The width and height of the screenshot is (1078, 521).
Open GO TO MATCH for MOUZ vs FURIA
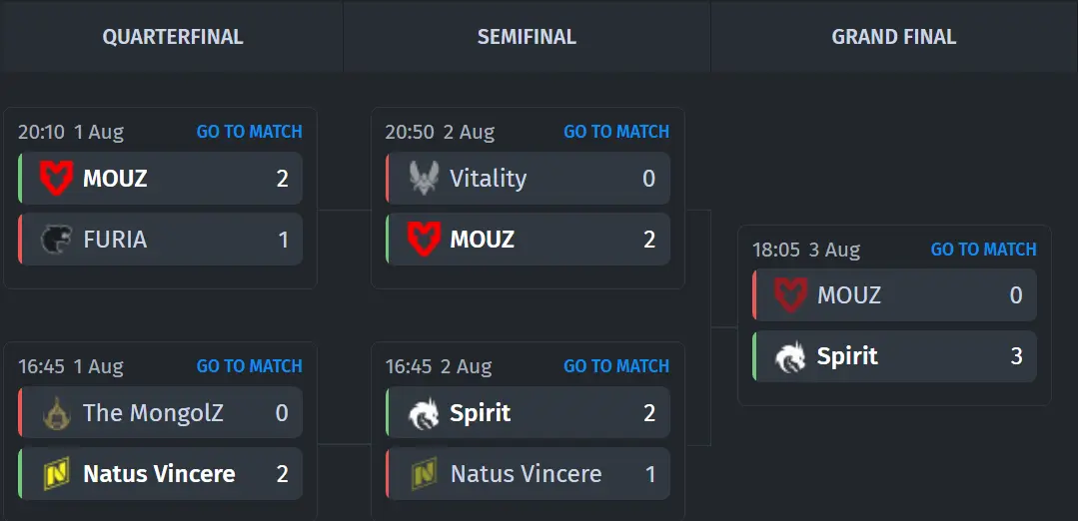click(x=250, y=132)
